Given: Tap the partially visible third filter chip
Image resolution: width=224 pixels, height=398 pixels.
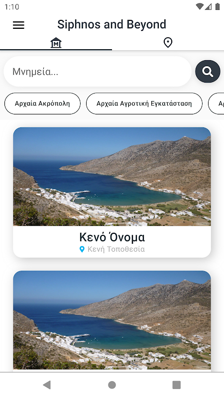Looking at the screenshot, I should [216, 103].
